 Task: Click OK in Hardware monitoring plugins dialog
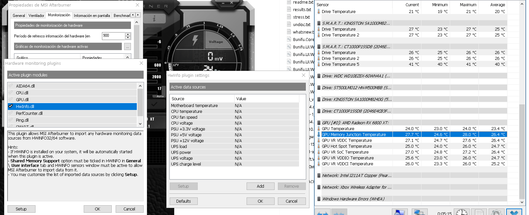97,209
